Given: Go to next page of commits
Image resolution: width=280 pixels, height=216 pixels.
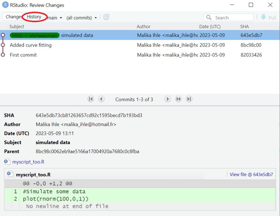Looking at the screenshot, I should [168, 99].
